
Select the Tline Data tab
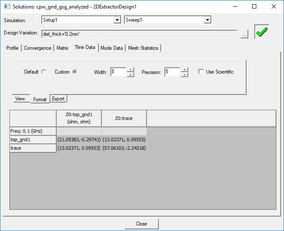click(x=85, y=47)
